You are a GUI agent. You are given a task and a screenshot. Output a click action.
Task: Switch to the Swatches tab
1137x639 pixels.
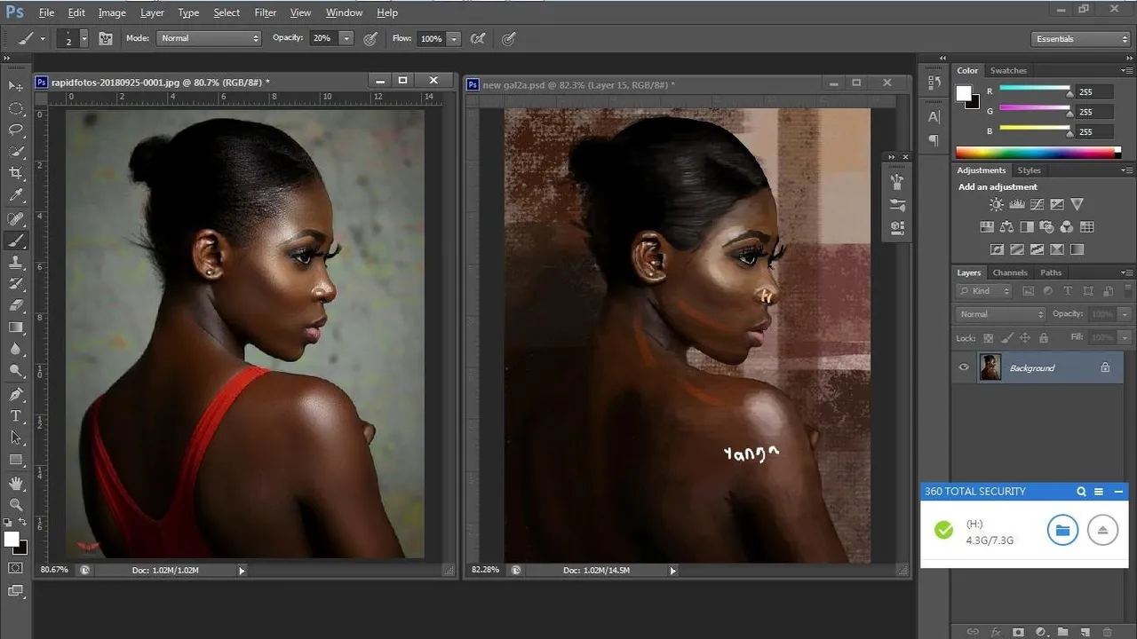(1008, 70)
